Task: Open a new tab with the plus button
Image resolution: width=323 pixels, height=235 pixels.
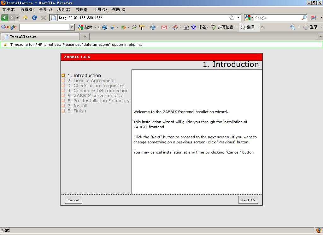Action: (85, 37)
